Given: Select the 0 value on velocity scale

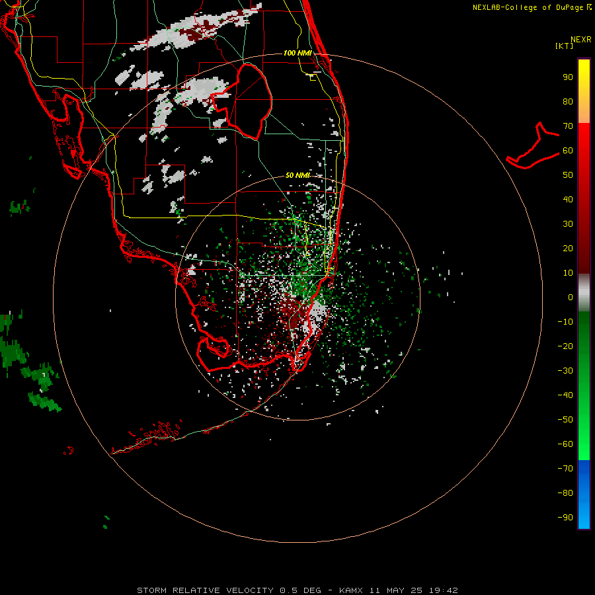Looking at the screenshot, I should [571, 297].
